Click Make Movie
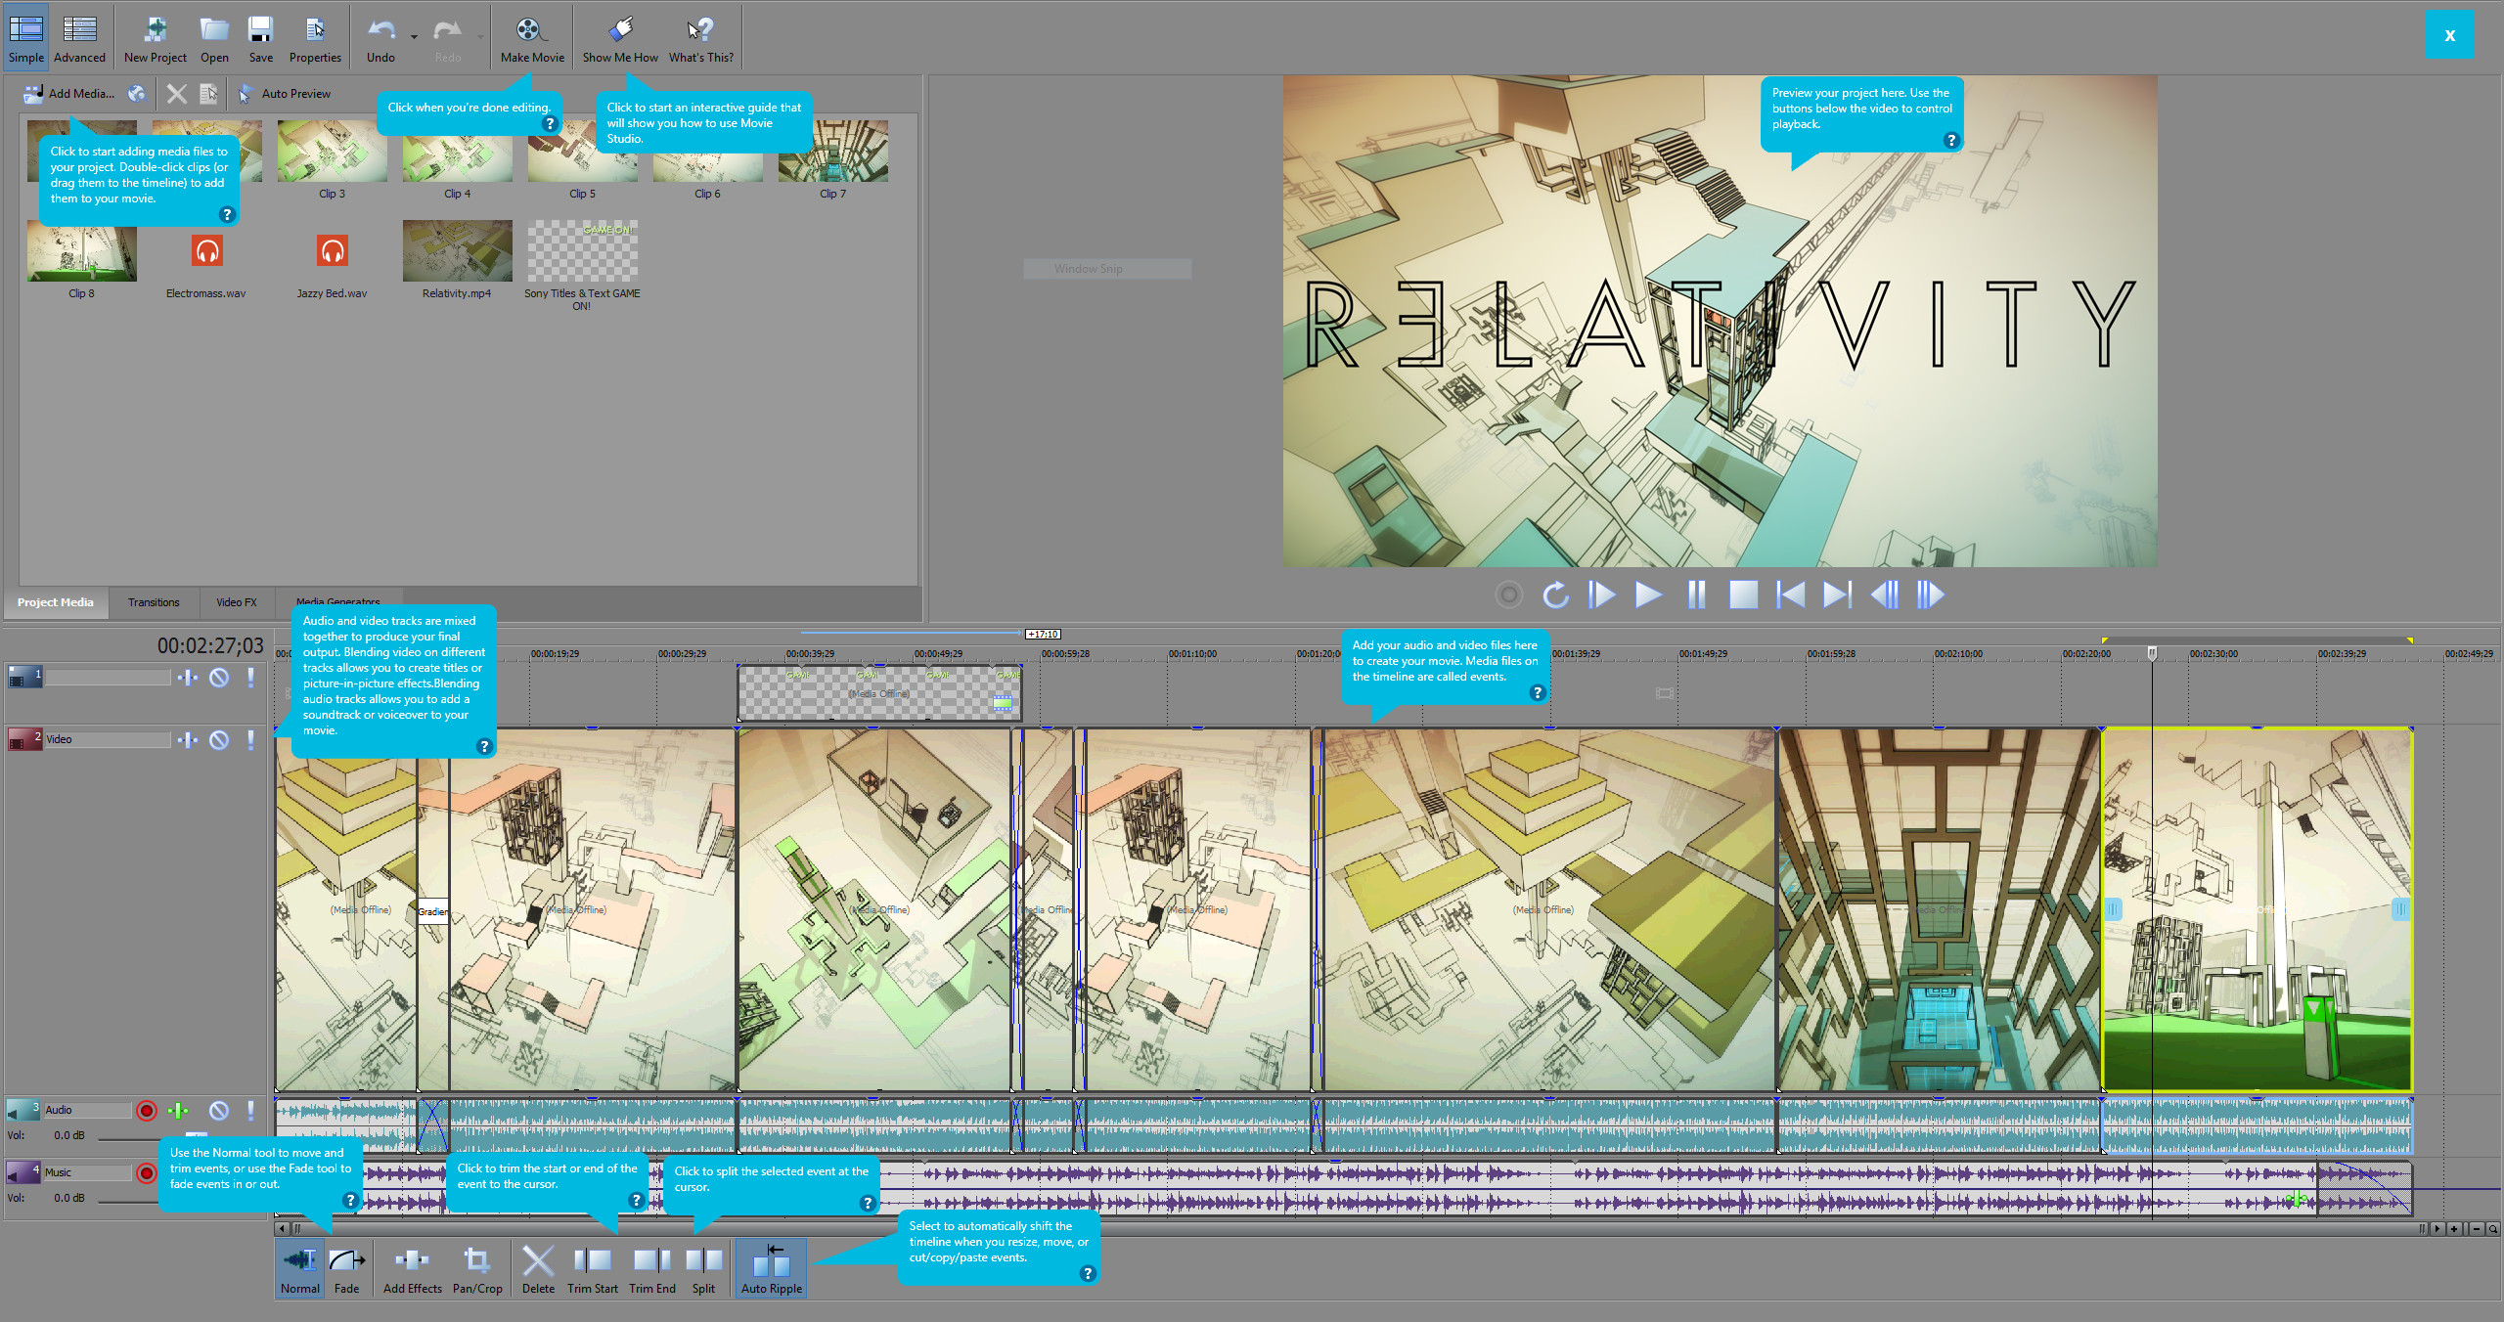 [x=531, y=36]
